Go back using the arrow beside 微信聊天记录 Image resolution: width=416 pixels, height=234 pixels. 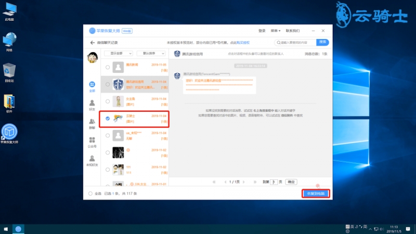click(93, 43)
